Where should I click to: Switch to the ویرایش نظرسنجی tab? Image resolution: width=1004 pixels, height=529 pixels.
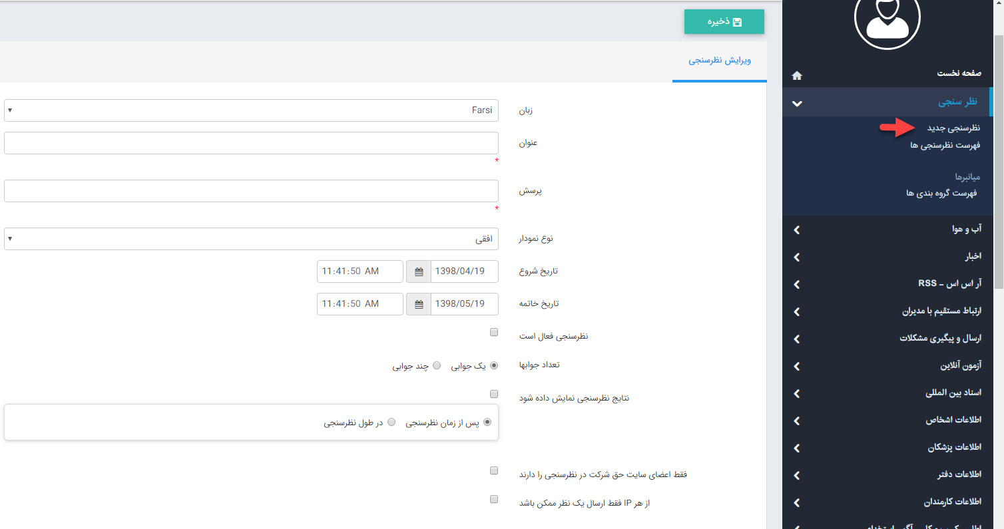[x=719, y=61]
